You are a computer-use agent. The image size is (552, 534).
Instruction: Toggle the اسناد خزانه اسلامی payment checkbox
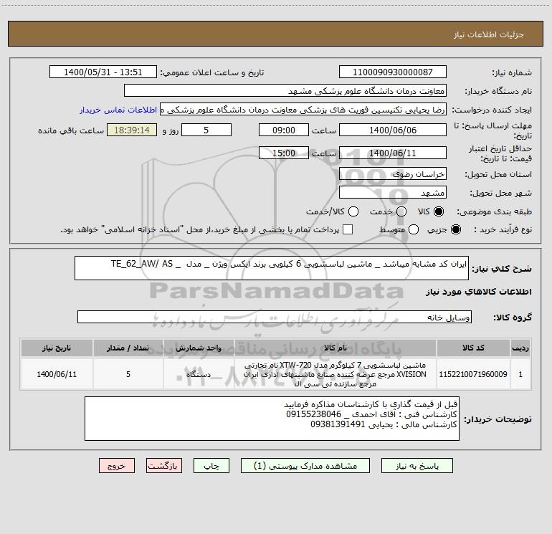click(348, 229)
